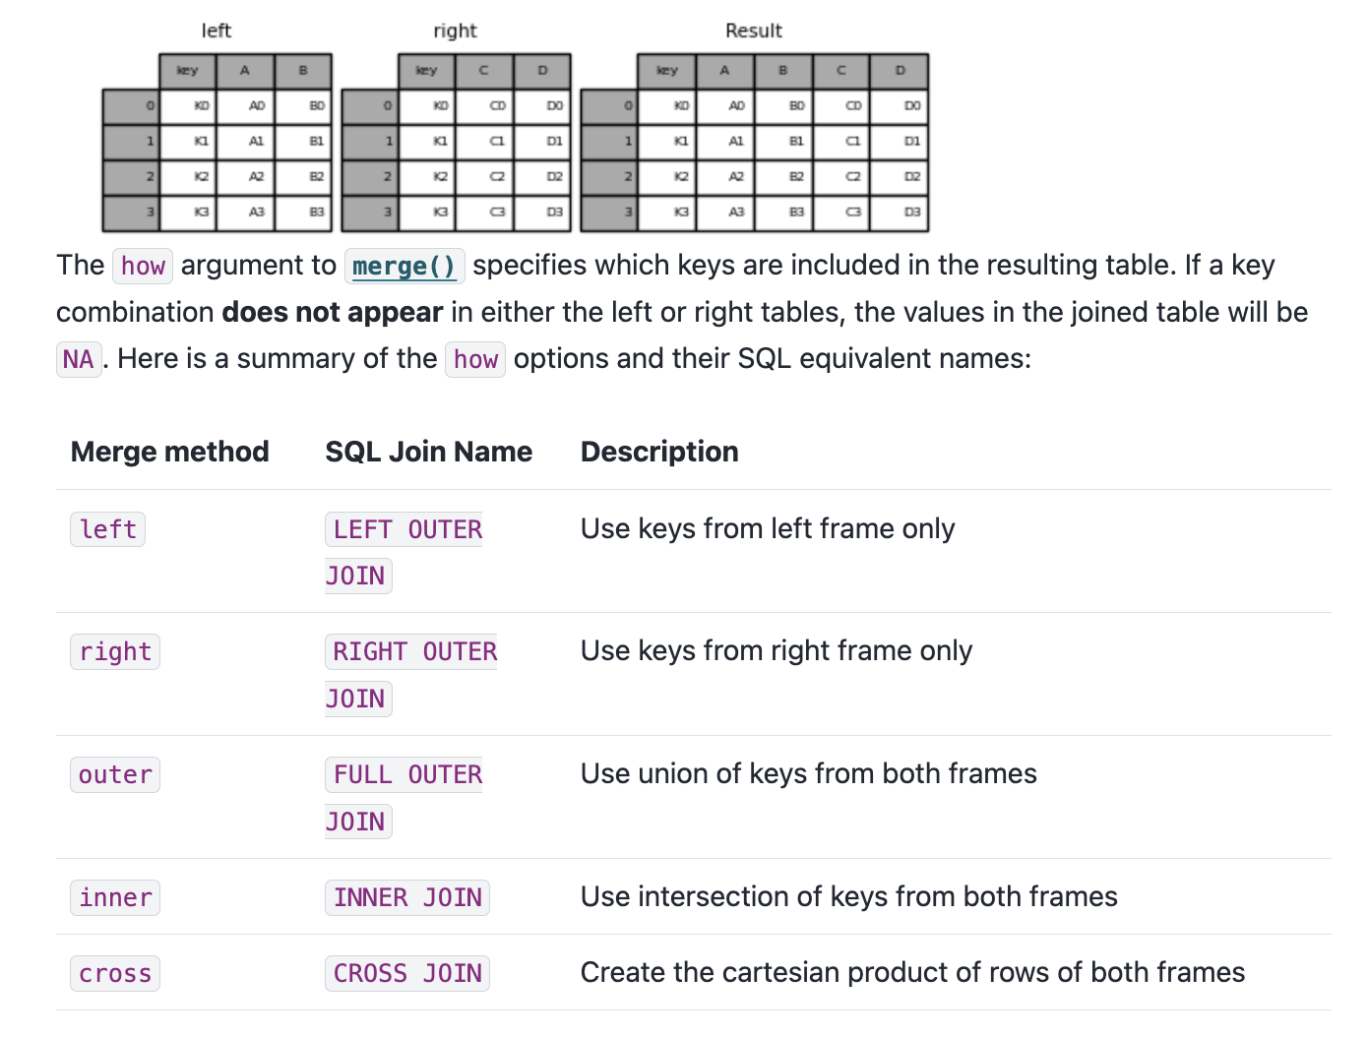
Task: Click the 'Merge method' column header
Action: (170, 452)
